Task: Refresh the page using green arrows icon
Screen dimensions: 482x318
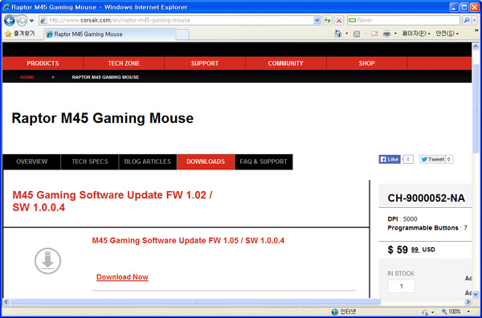Action: [328, 20]
